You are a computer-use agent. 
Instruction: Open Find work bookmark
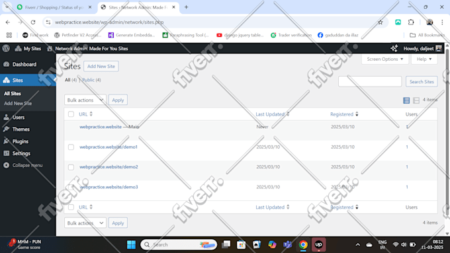click(x=36, y=35)
